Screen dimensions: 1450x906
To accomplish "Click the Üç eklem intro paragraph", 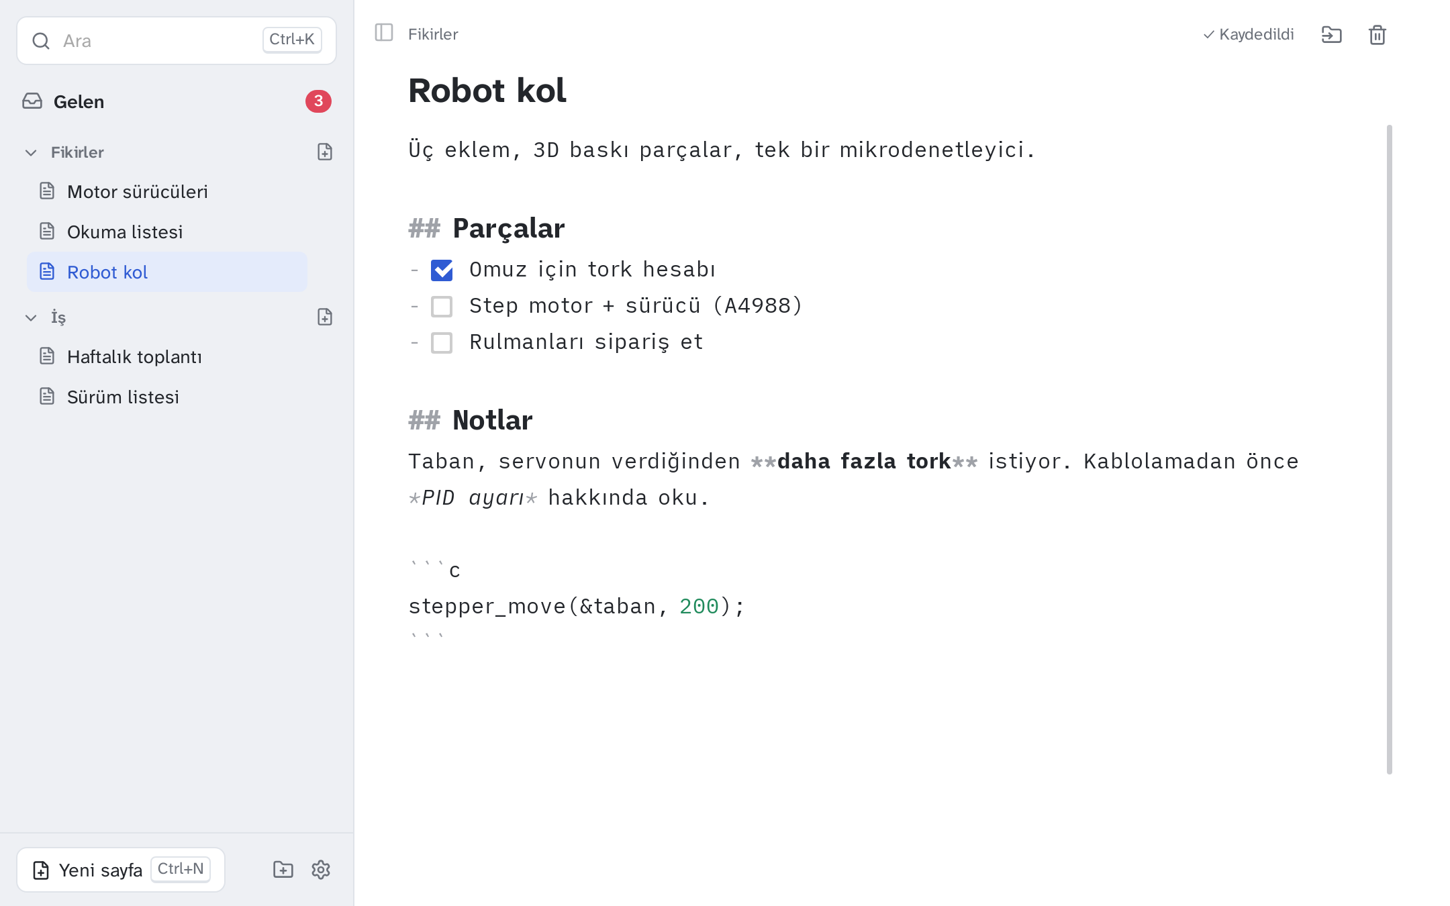I will (722, 150).
